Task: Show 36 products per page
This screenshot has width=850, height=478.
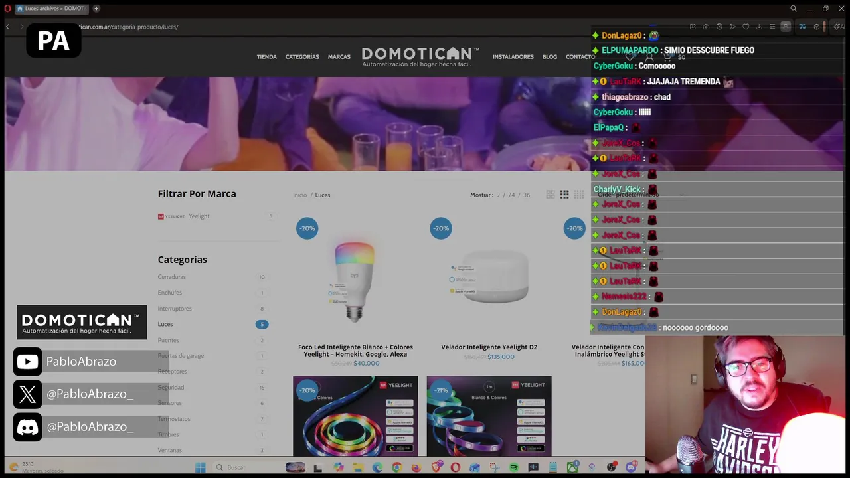Action: point(526,195)
